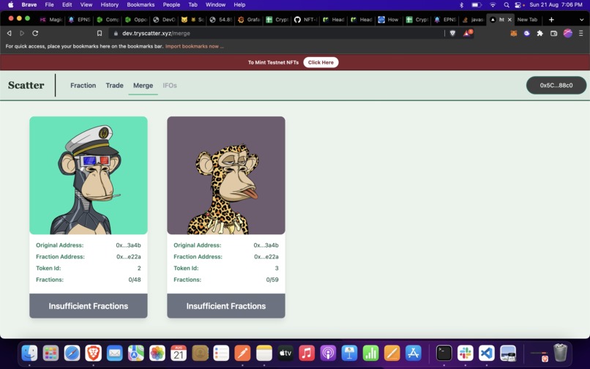The image size is (590, 369).
Task: Open the Brave Rewards triangle icon
Action: coord(467,33)
